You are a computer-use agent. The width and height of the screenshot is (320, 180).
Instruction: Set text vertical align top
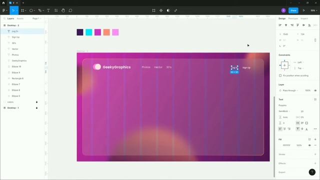[298, 129]
